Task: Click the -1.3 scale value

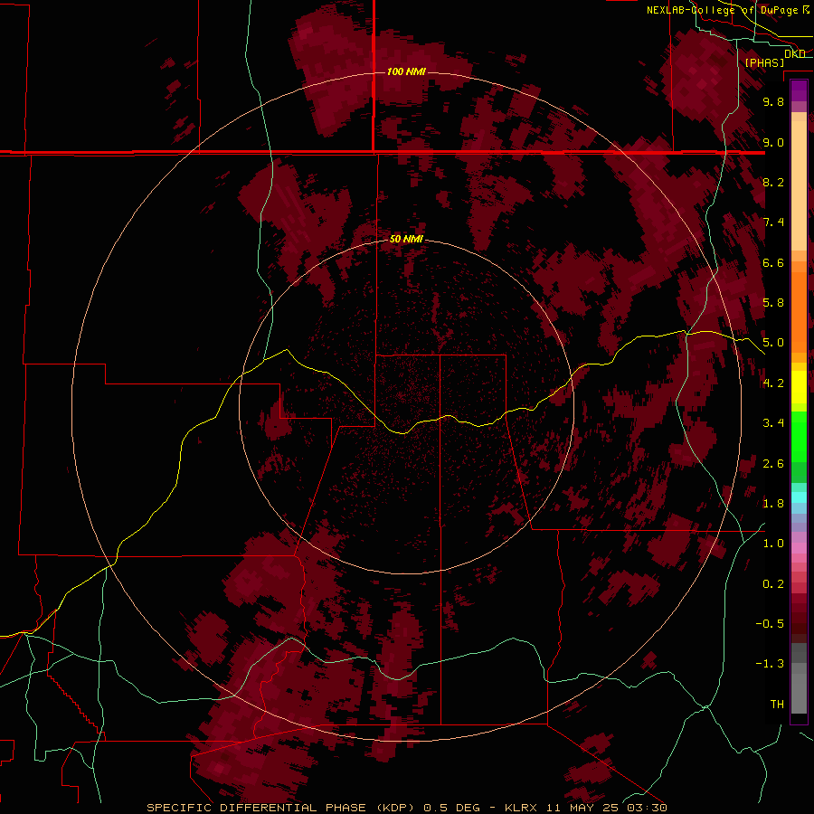Action: (770, 664)
